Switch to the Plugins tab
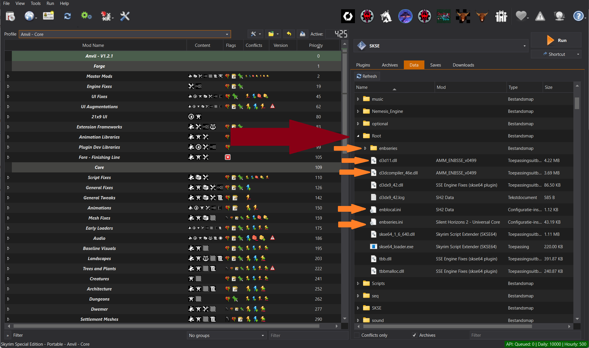 pos(363,65)
